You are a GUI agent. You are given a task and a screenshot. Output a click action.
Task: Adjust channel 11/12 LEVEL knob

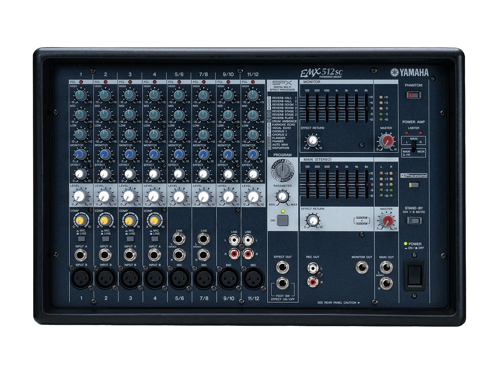(x=253, y=197)
